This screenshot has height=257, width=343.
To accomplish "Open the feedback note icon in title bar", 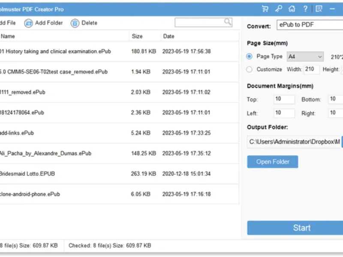I will coord(319,9).
